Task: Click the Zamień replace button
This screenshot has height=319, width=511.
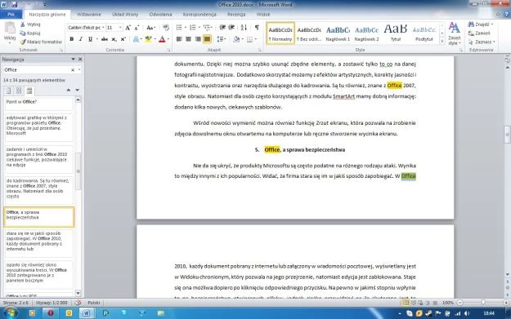Action: [479, 33]
